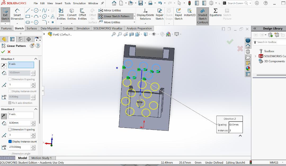This screenshot has height=166, width=286.
Task: Collapse the Design Library task pane
Action: coord(255,28)
